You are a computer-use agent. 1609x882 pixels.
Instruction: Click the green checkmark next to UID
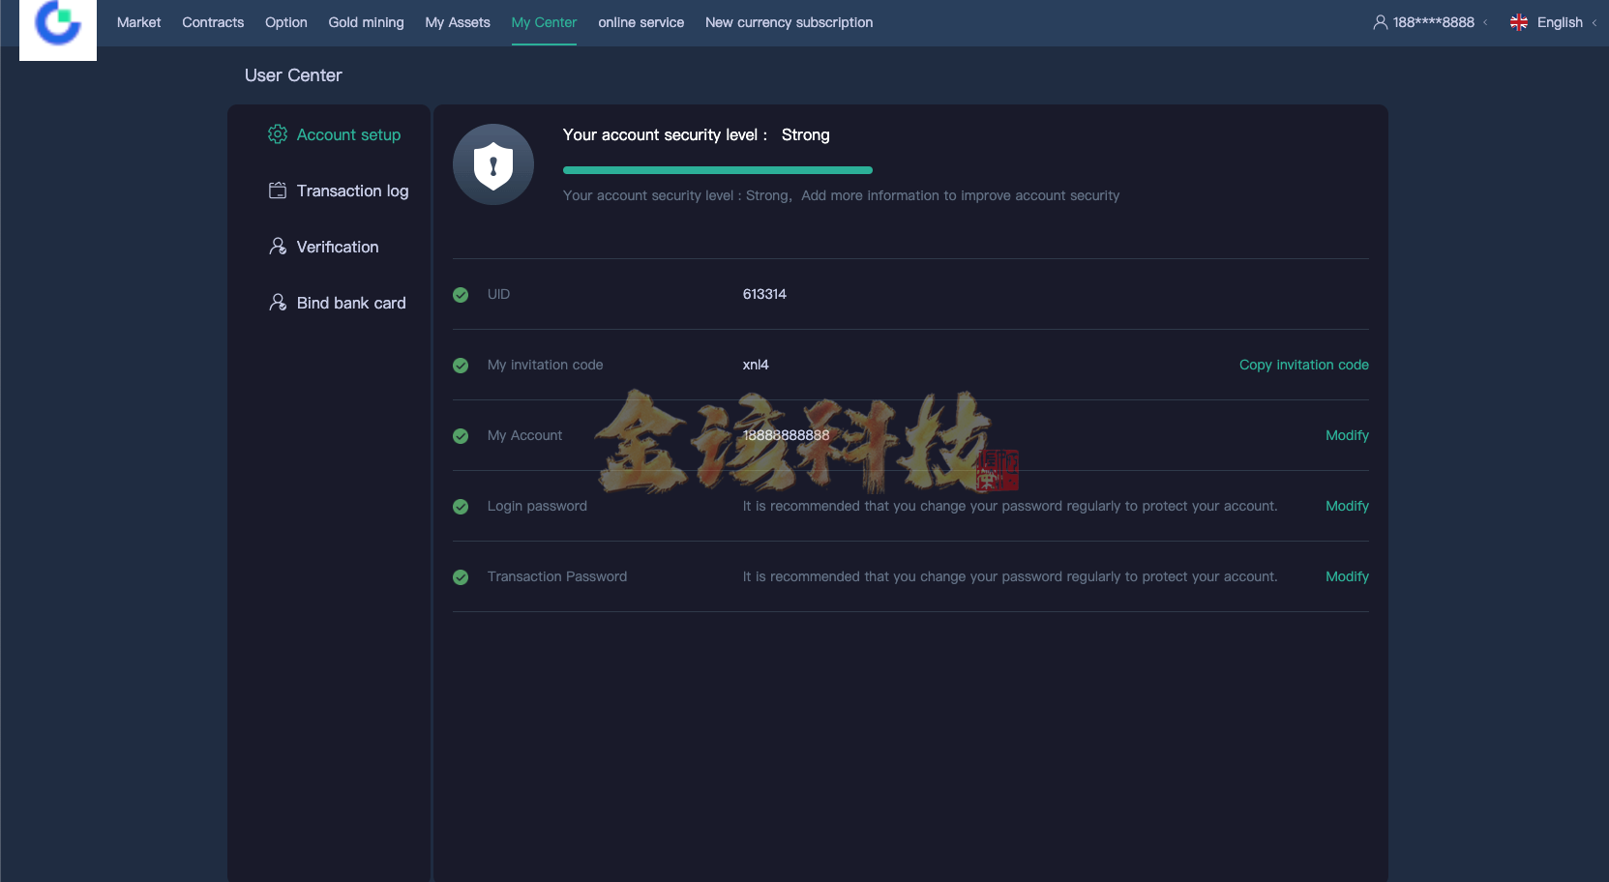click(461, 295)
